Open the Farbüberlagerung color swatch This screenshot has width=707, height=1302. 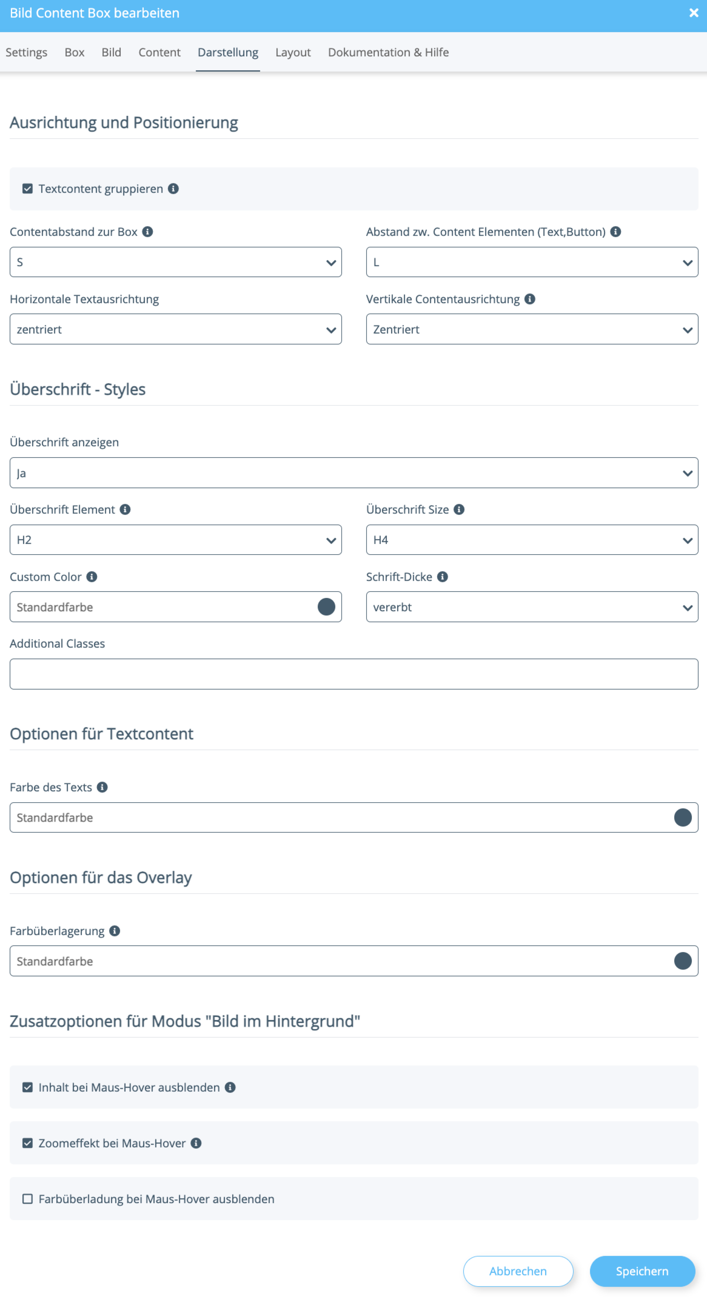[682, 960]
